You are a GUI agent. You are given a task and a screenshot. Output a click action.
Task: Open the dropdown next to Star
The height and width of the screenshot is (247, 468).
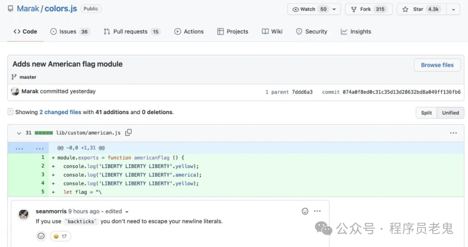(x=453, y=10)
